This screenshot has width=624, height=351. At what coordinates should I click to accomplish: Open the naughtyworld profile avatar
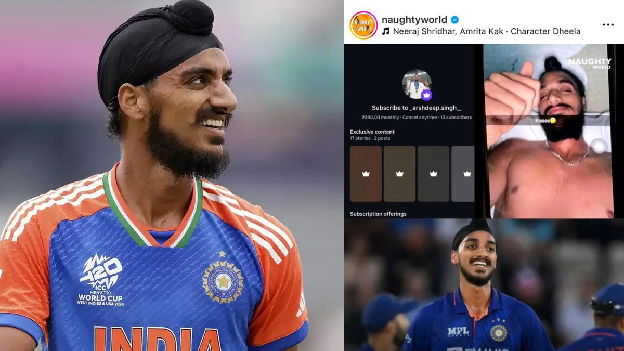[x=363, y=25]
